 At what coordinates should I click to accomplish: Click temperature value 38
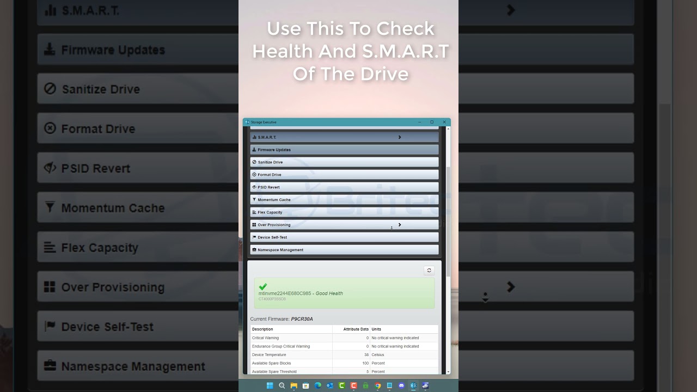click(x=366, y=355)
